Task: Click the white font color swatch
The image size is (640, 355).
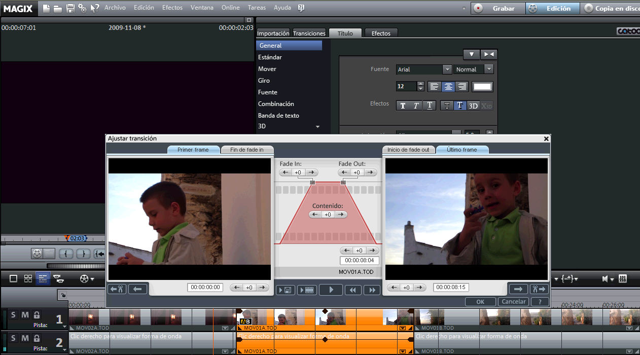Action: tap(482, 87)
